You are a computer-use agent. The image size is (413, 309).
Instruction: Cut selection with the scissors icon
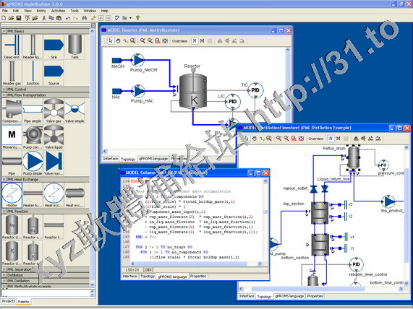pos(44,18)
